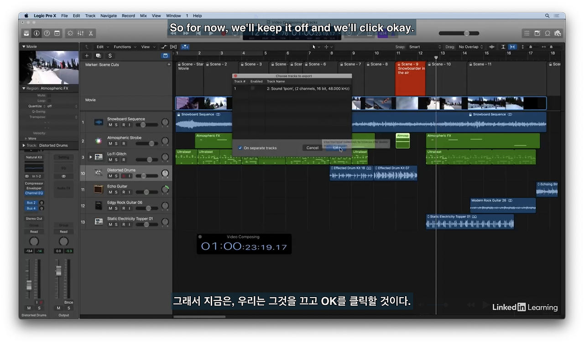Click the Echo Guitar amp icon
584x344 pixels.
(98, 189)
